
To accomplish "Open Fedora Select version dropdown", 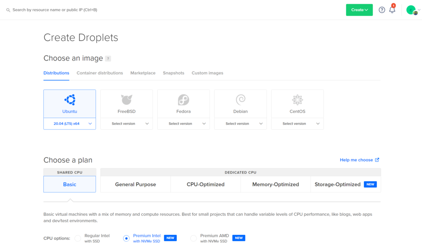I will point(183,123).
